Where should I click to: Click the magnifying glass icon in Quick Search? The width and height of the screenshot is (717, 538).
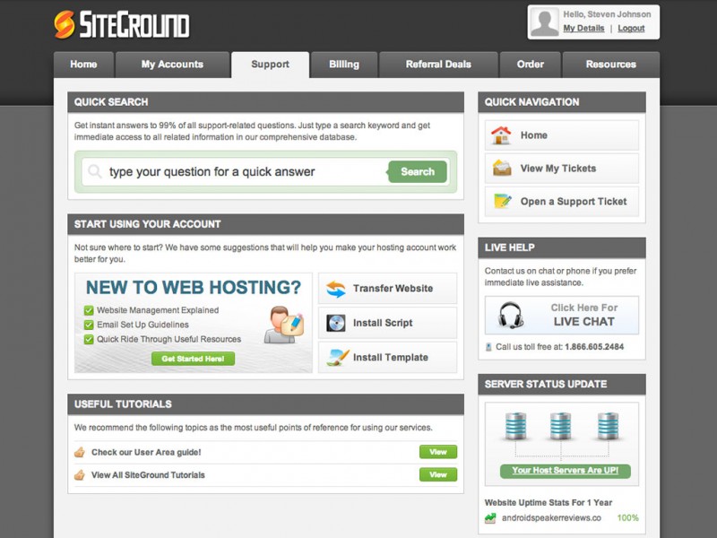pos(95,171)
